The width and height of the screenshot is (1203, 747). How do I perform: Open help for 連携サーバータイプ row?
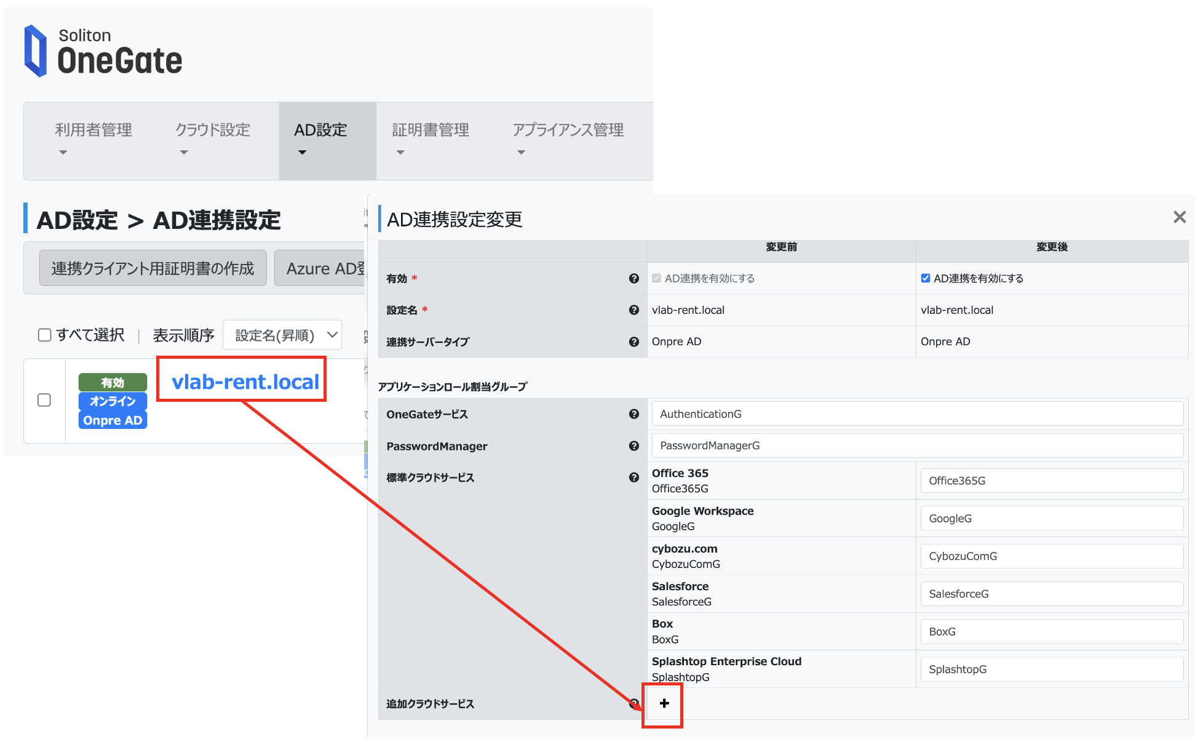tap(634, 342)
